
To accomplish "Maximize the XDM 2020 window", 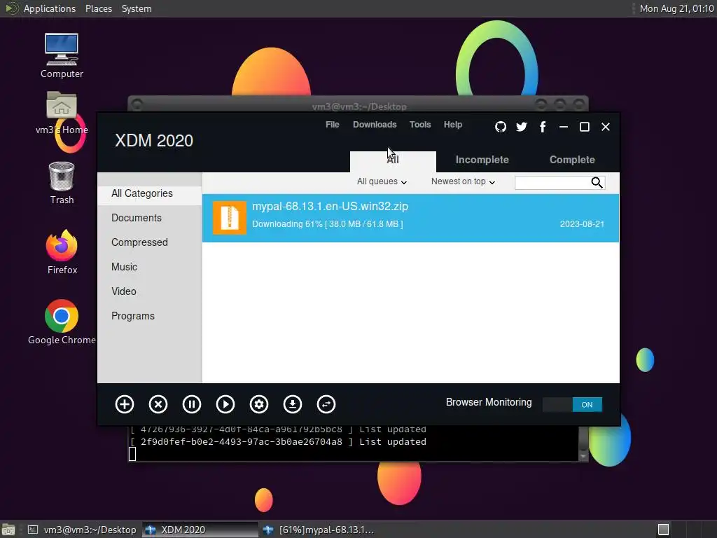I will pos(585,127).
